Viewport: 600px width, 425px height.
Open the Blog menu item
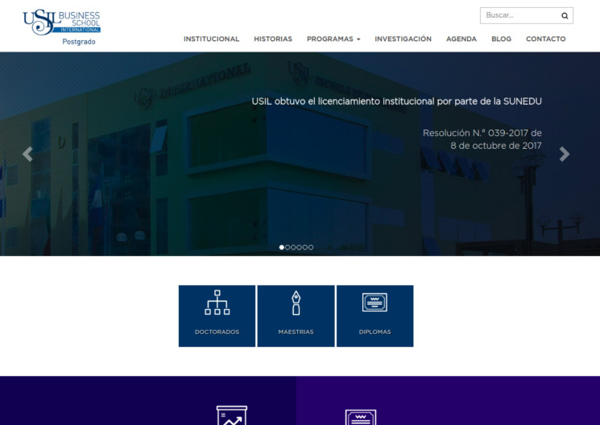coord(501,39)
